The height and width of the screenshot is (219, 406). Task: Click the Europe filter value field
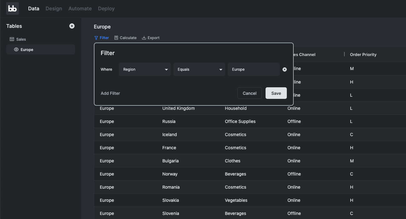[253, 69]
